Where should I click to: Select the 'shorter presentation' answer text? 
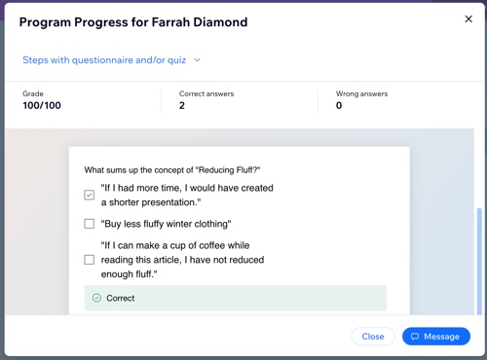point(187,195)
